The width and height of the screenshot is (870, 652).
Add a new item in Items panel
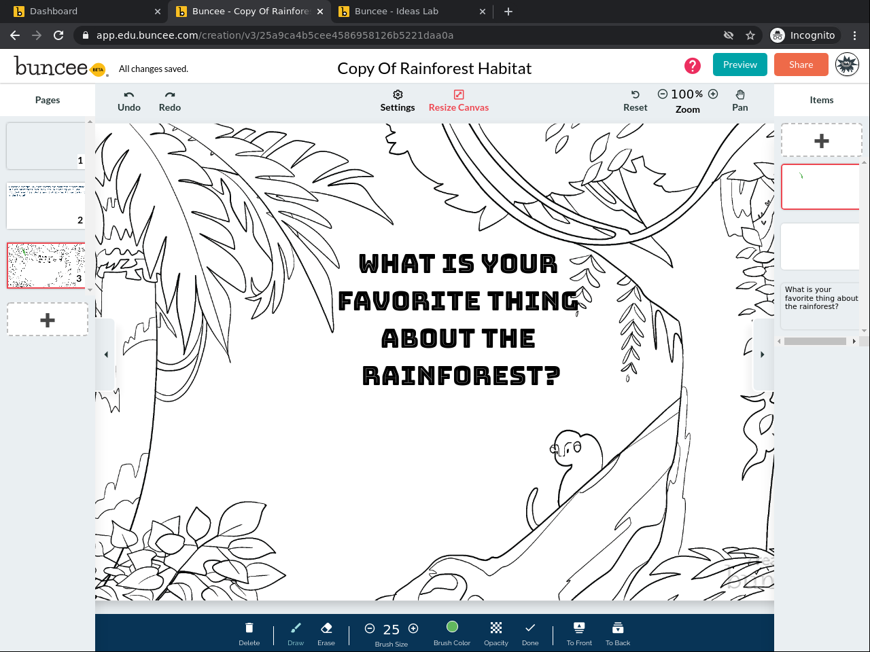coord(822,141)
